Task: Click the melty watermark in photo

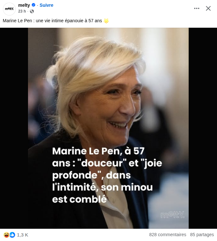Action: [x=173, y=215]
